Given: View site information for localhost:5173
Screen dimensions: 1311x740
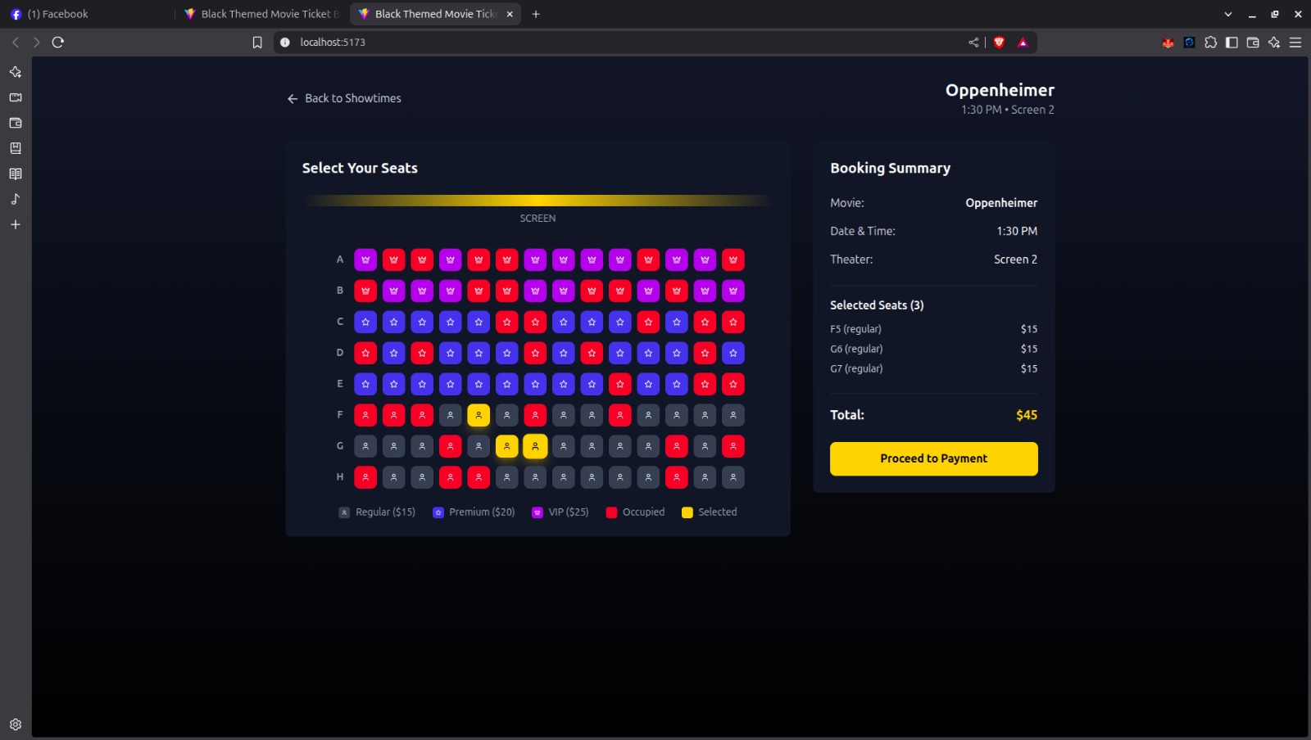Looking at the screenshot, I should click(285, 43).
